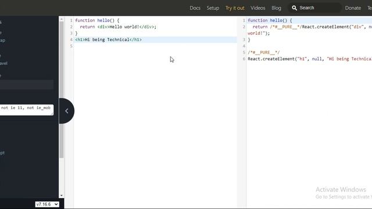Image resolution: width=372 pixels, height=209 pixels.
Task: Open the Setup page
Action: pyautogui.click(x=213, y=8)
